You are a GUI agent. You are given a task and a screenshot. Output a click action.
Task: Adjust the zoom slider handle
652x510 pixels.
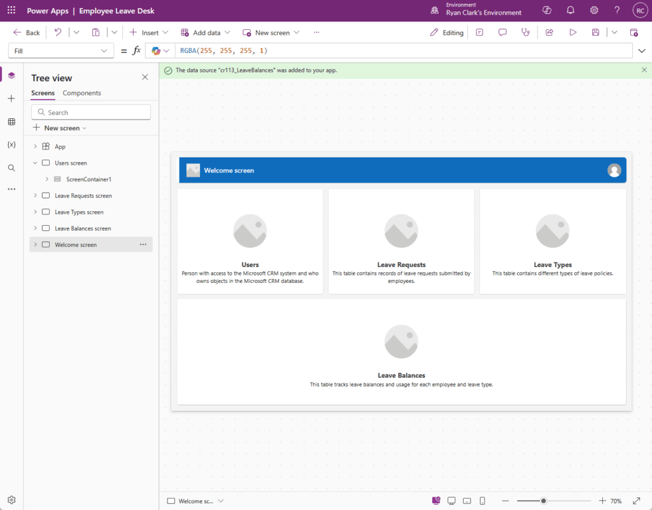tap(543, 501)
